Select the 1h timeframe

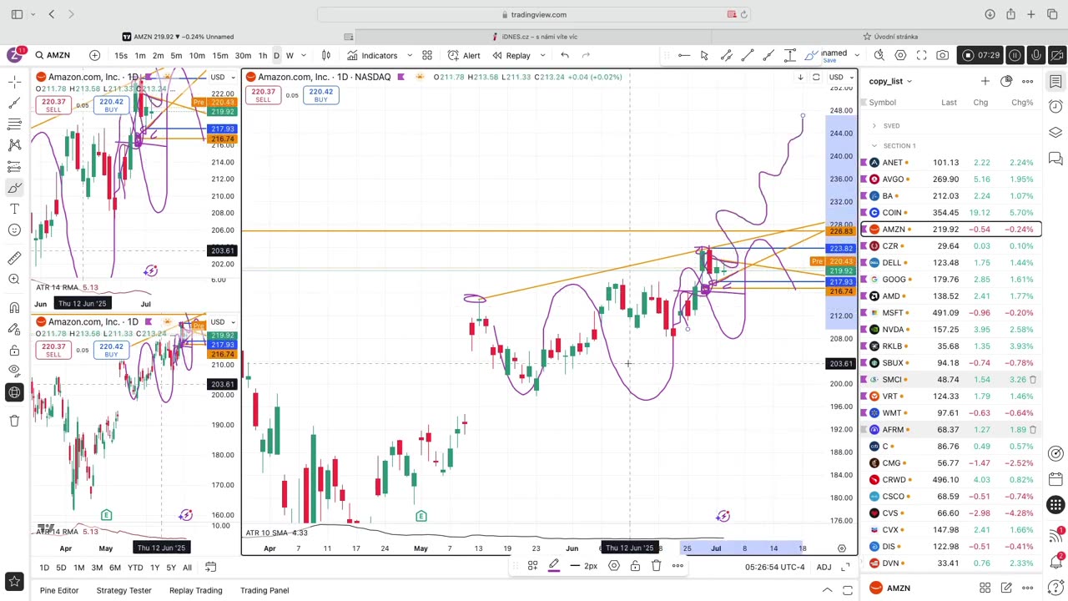pos(262,55)
